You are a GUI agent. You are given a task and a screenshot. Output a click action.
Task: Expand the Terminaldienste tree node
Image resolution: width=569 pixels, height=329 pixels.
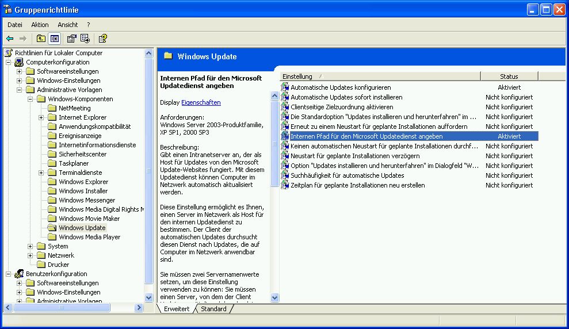click(41, 173)
